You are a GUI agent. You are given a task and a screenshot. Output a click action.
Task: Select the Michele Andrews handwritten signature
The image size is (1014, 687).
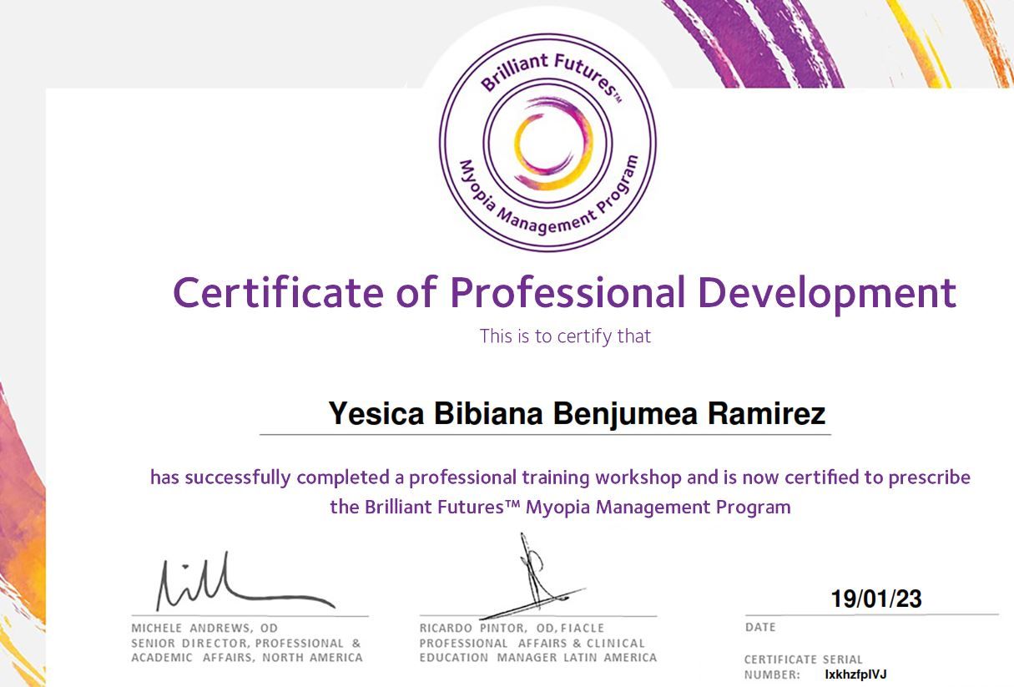242,583
